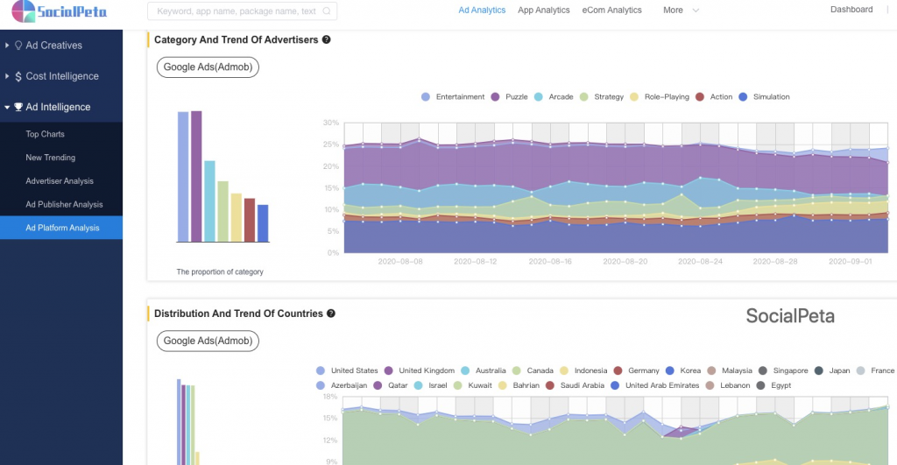Open the Ad Analytics tab
Viewport: 897px width, 465px height.
pyautogui.click(x=482, y=11)
